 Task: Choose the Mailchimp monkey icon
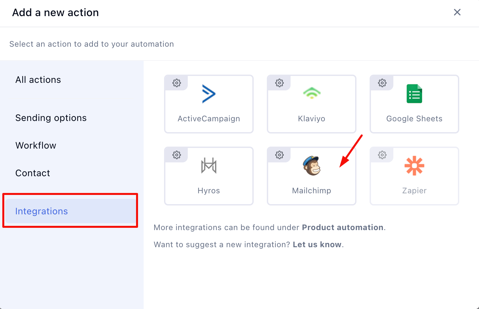coord(312,166)
